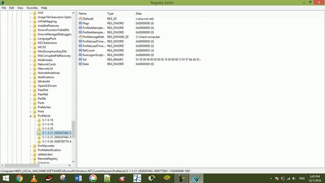The height and width of the screenshot is (183, 325).
Task: Click the Flags DWORD value icon
Action: (x=80, y=23)
